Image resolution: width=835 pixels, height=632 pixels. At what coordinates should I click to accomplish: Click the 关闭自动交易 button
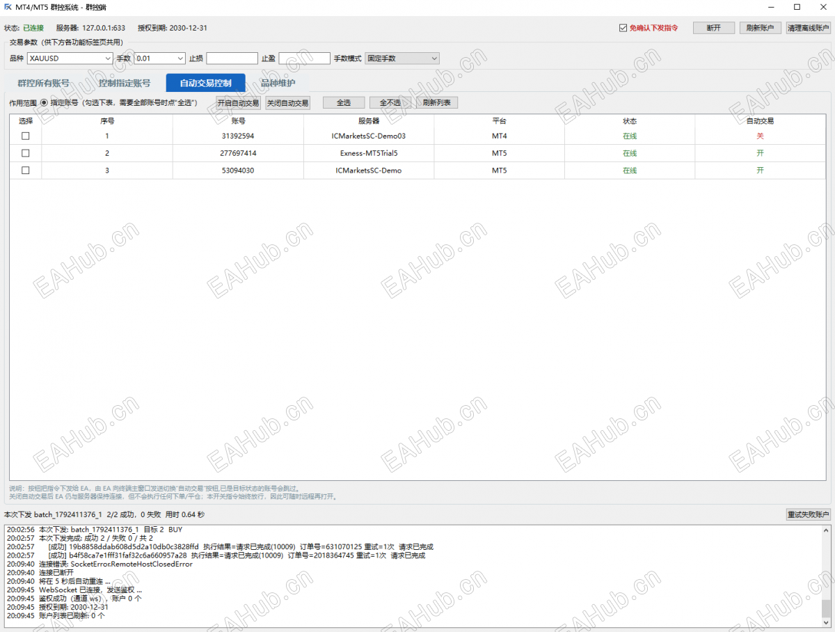(288, 103)
